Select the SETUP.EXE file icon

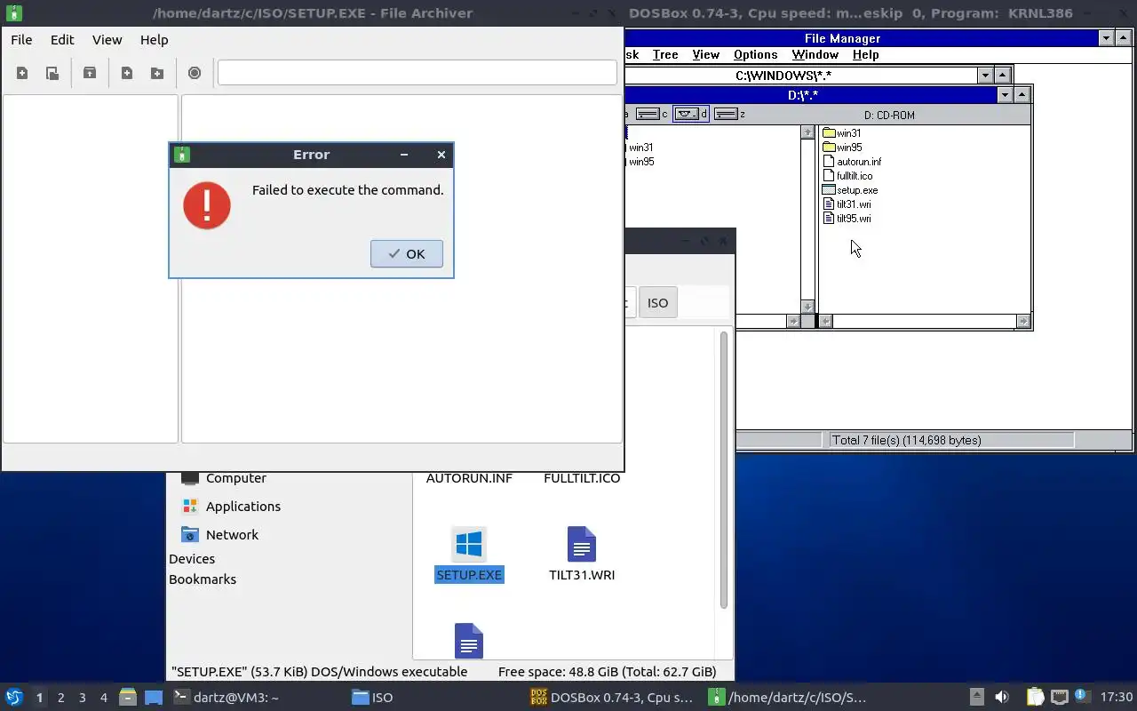pos(469,544)
